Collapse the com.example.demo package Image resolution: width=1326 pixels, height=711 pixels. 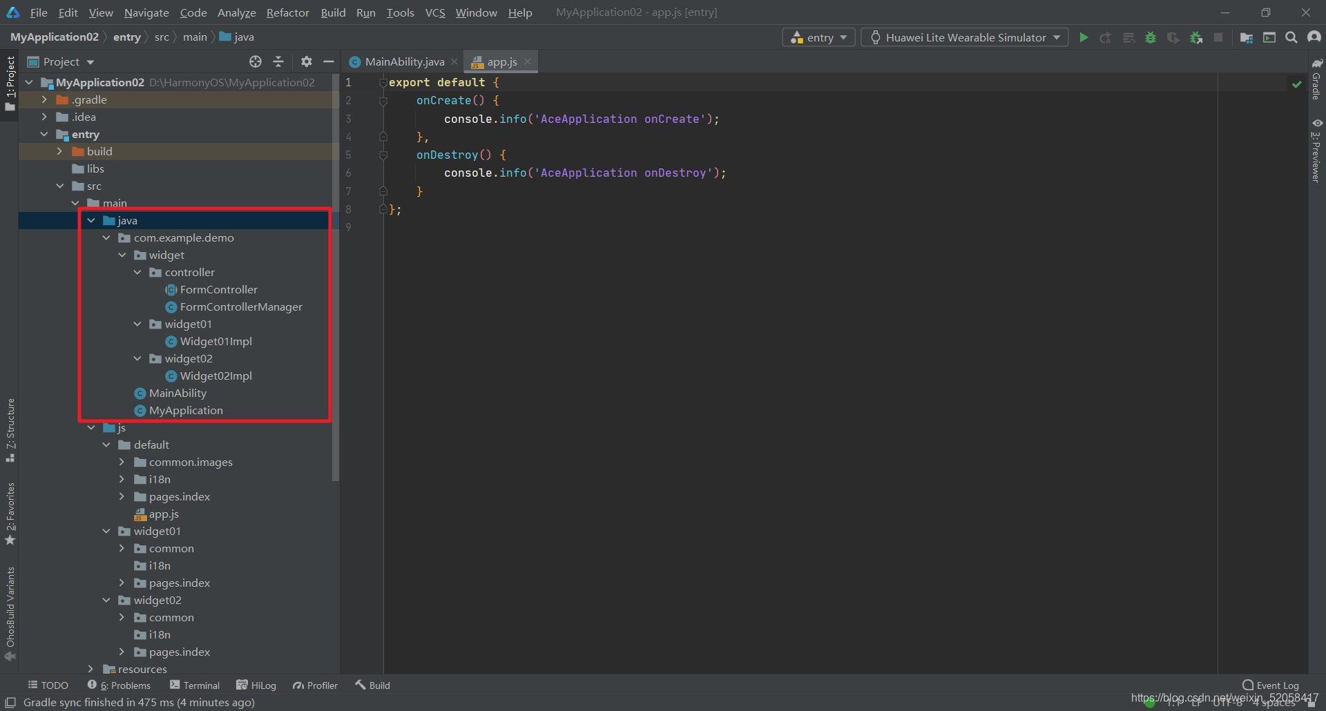(x=106, y=237)
